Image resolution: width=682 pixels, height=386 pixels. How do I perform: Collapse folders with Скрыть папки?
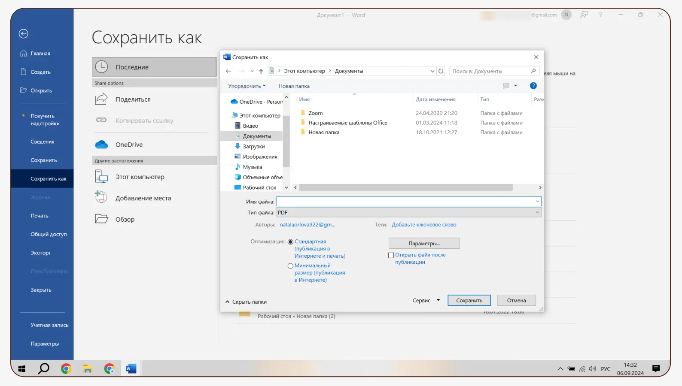246,302
